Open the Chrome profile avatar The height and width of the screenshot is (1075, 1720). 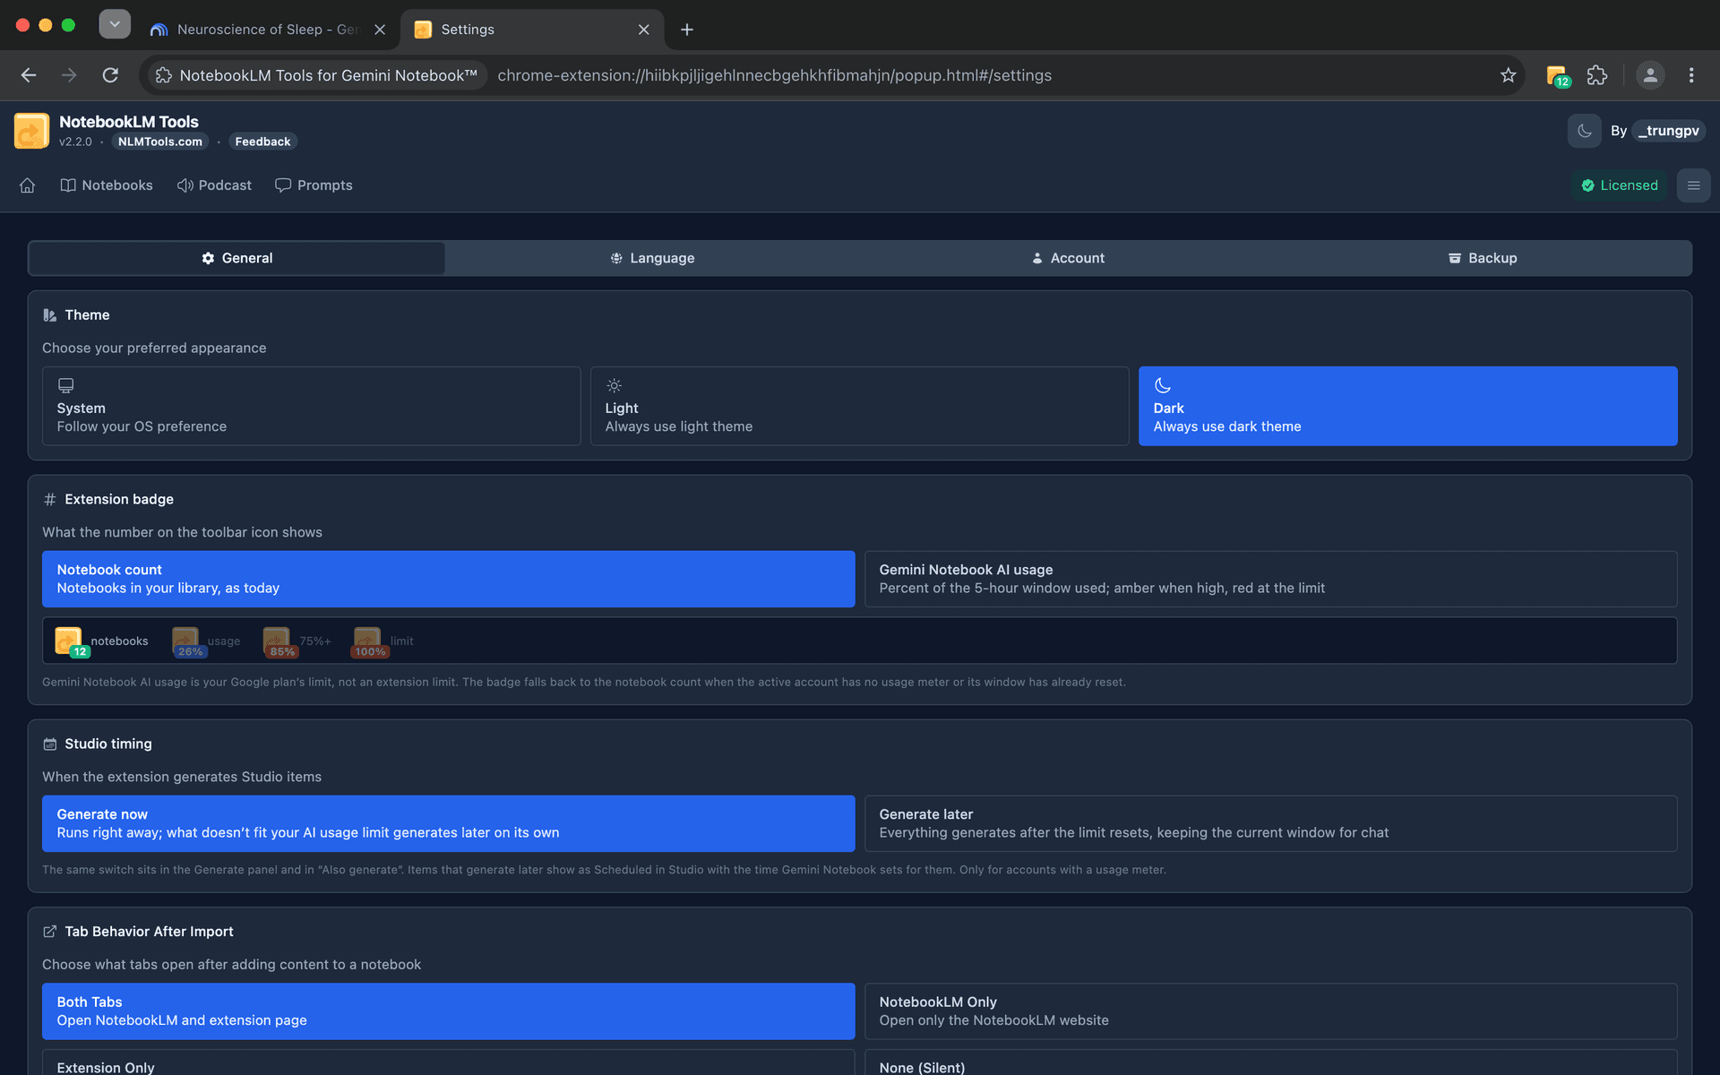coord(1650,75)
